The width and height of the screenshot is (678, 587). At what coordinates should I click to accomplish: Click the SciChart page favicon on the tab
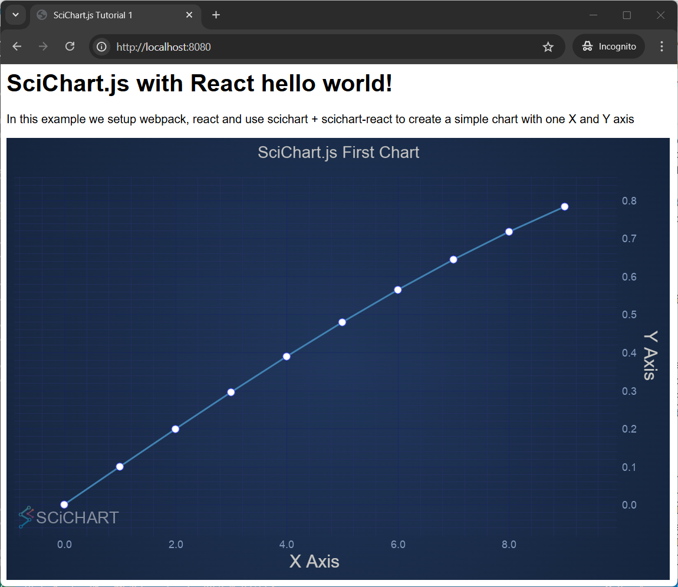click(41, 15)
